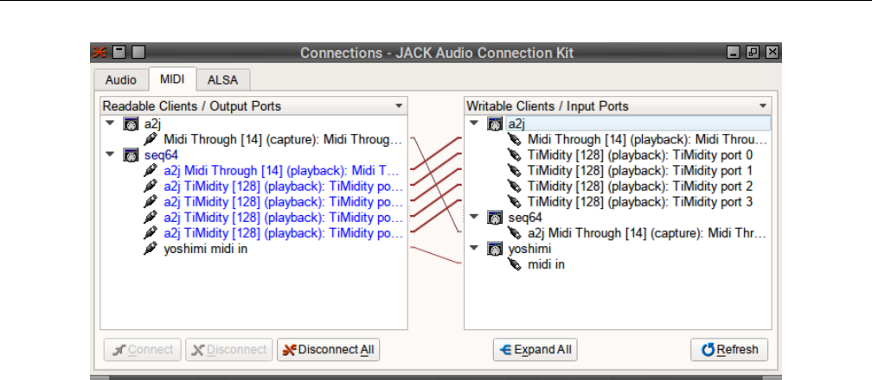Screen dimensions: 872x380
Task: Click the Expand All button
Action: (x=535, y=350)
